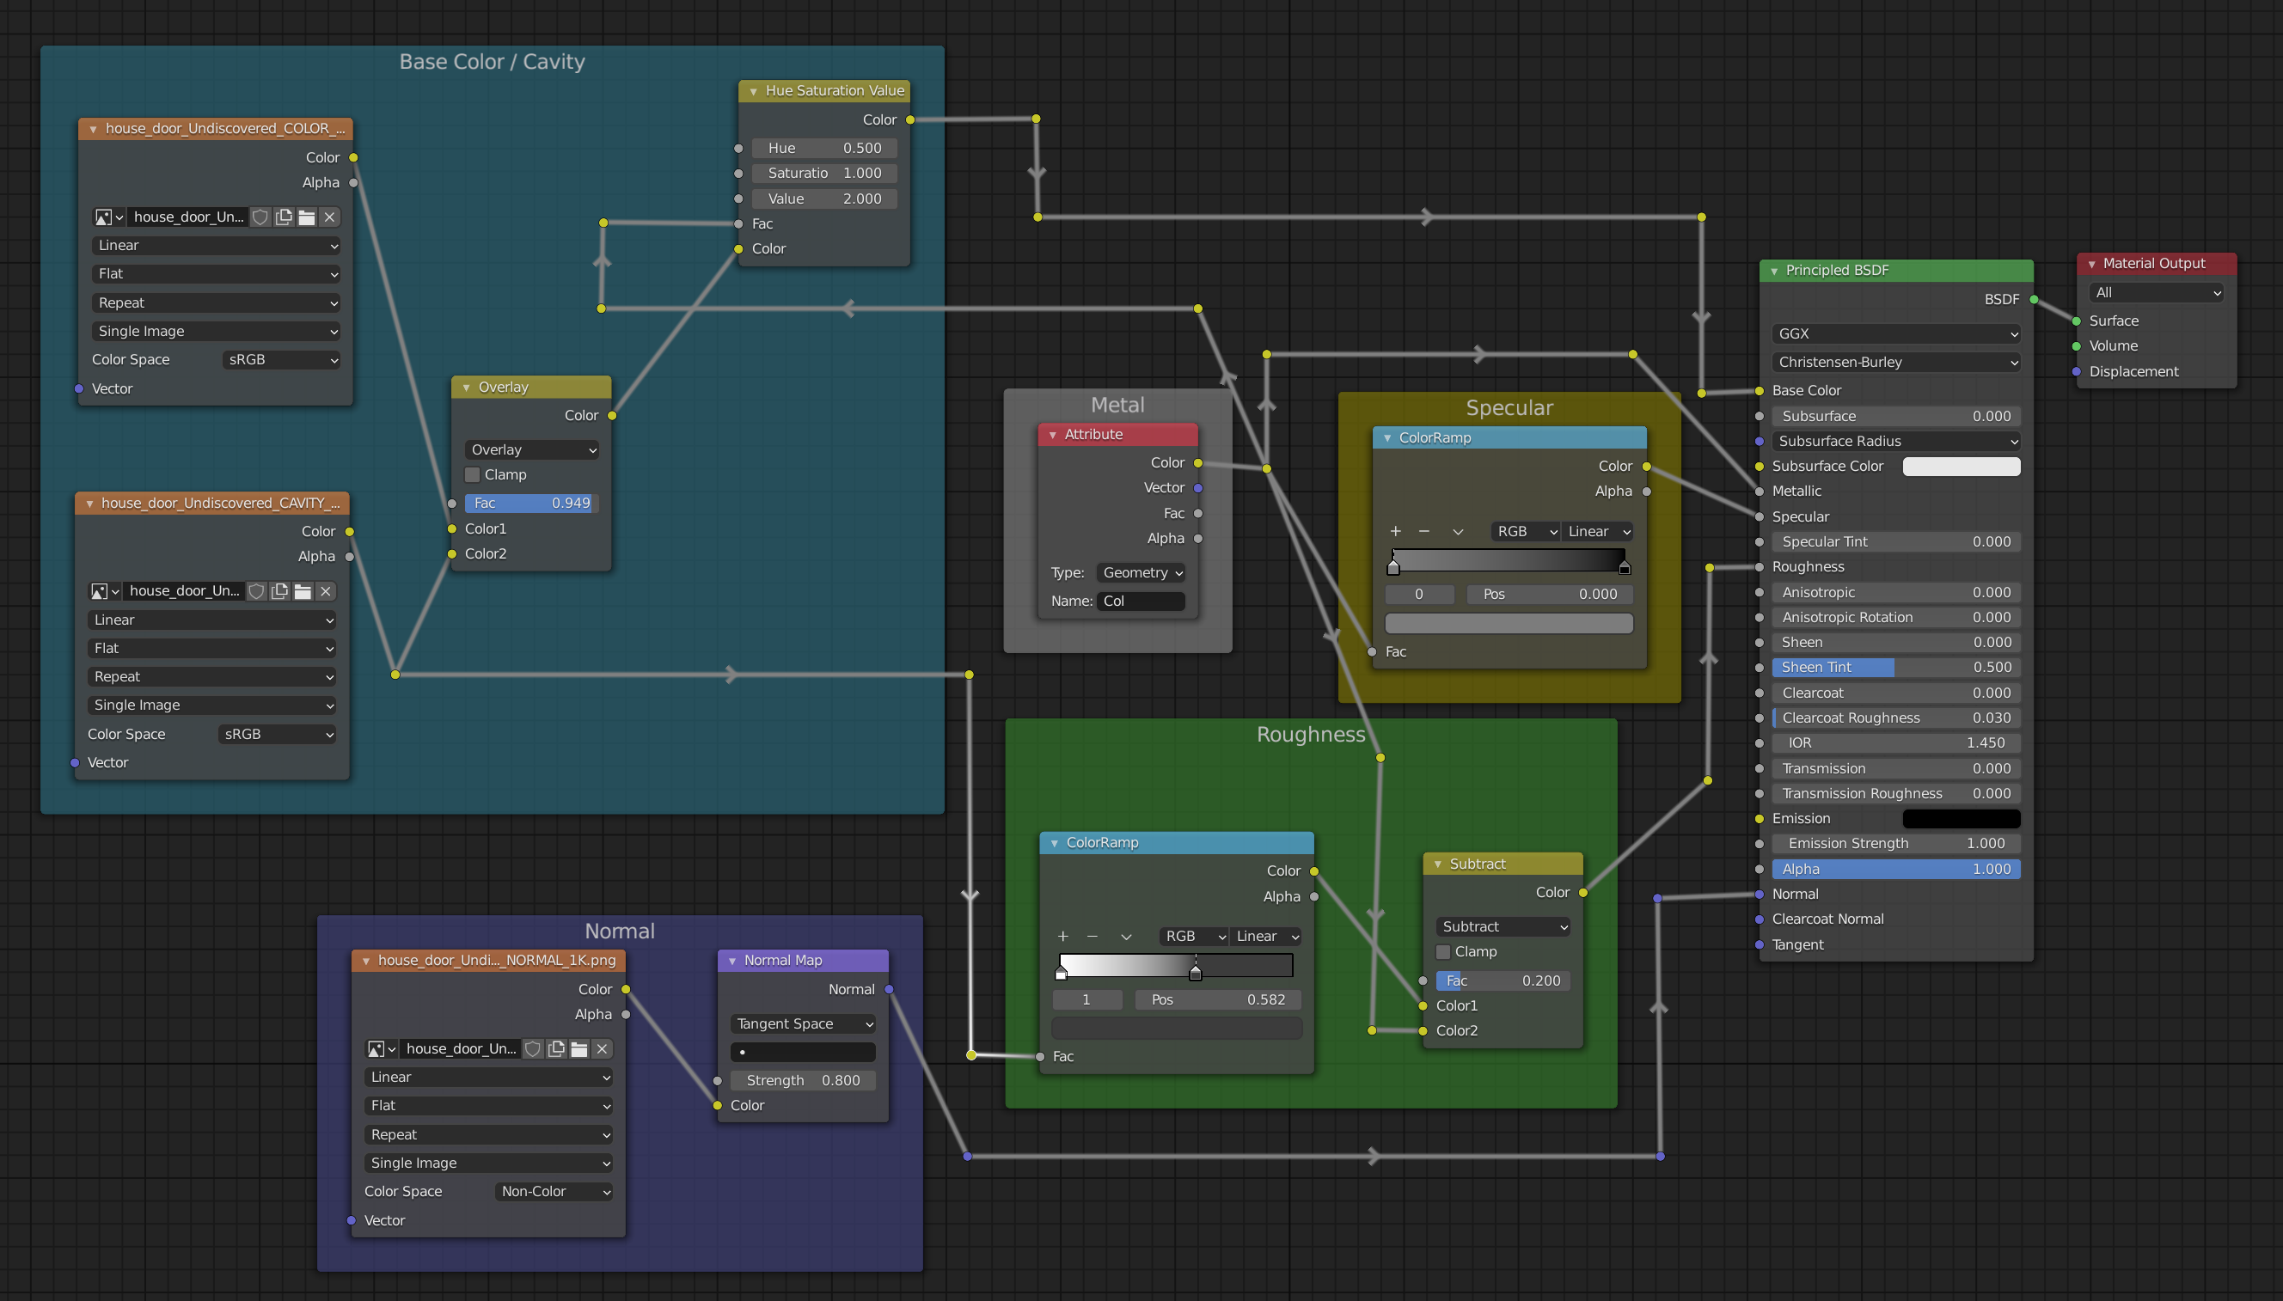Click the Subsurface Color white swatch

pos(1962,467)
